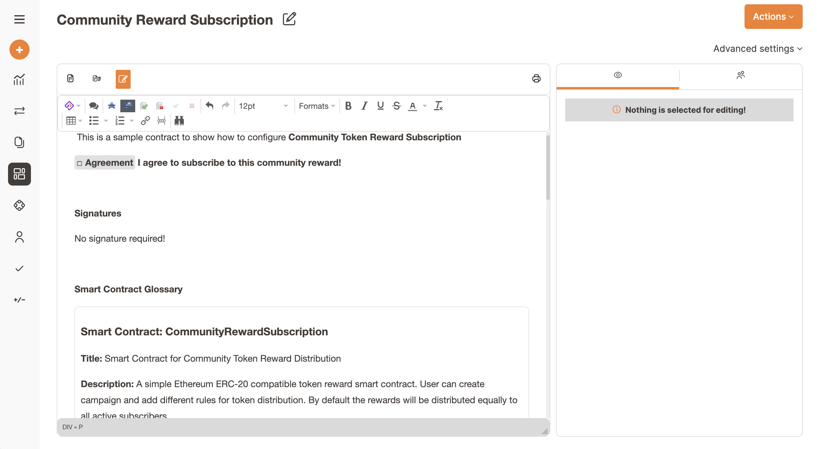Open the plus/minus sidebar icon
This screenshot has width=817, height=449.
pyautogui.click(x=19, y=300)
